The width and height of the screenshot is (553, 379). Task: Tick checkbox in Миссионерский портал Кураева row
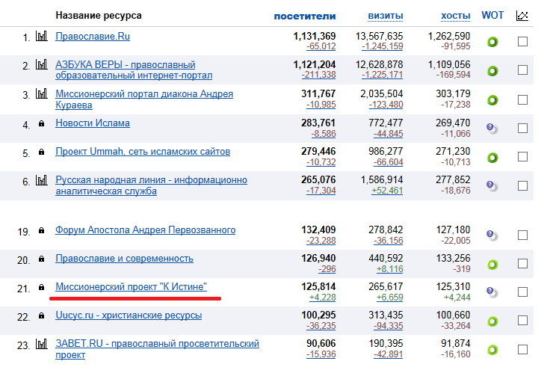pyautogui.click(x=522, y=100)
